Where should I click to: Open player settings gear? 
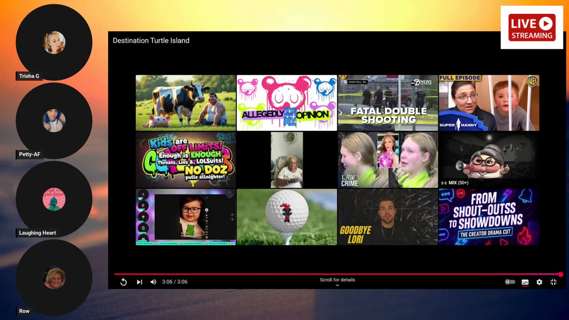pos(539,282)
